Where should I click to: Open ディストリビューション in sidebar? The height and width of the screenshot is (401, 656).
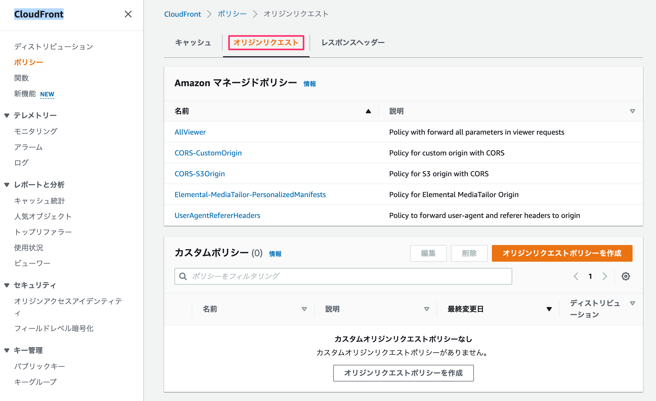(53, 47)
